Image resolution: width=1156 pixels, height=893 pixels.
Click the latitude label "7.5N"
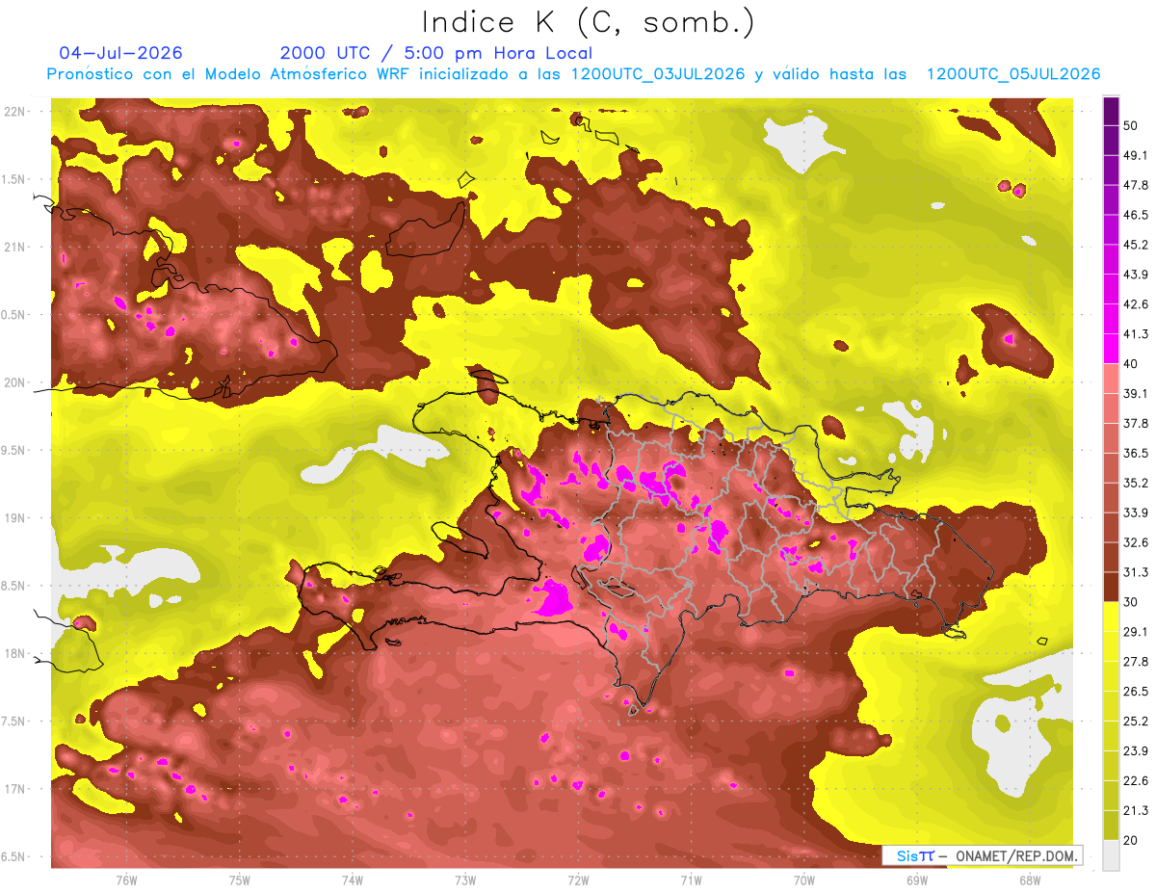(x=14, y=722)
